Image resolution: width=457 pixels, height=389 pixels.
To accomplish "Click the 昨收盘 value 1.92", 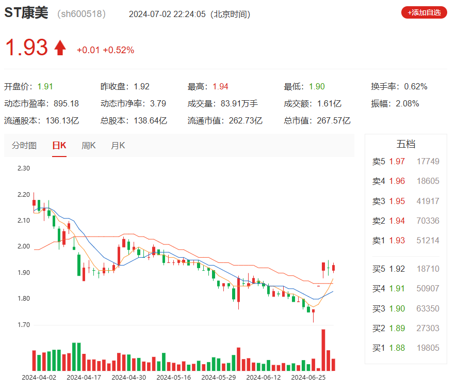I will tap(142, 86).
